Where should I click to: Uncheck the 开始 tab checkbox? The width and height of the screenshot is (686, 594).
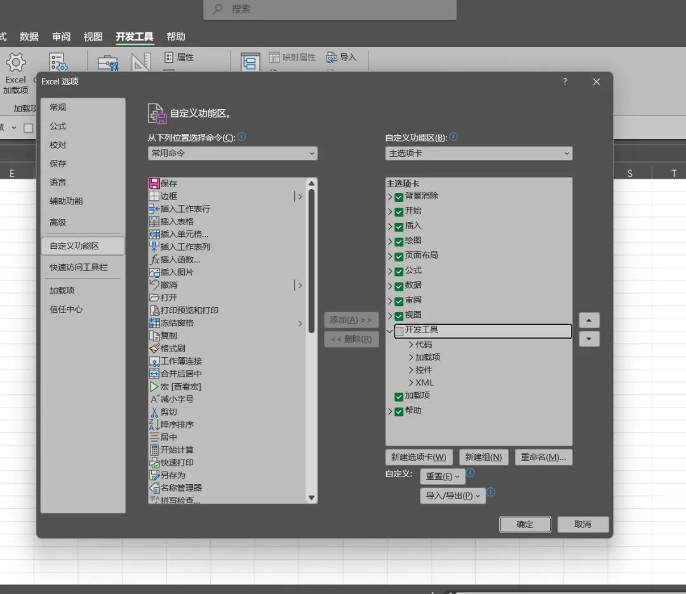pos(398,211)
